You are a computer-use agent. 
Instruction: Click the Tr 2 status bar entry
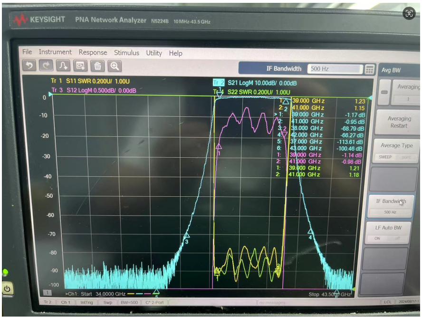(x=48, y=302)
